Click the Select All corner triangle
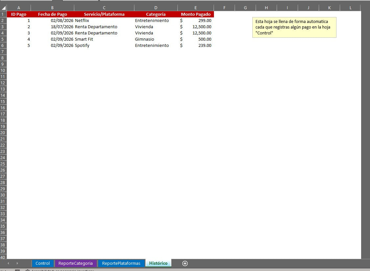 (x=3, y=8)
